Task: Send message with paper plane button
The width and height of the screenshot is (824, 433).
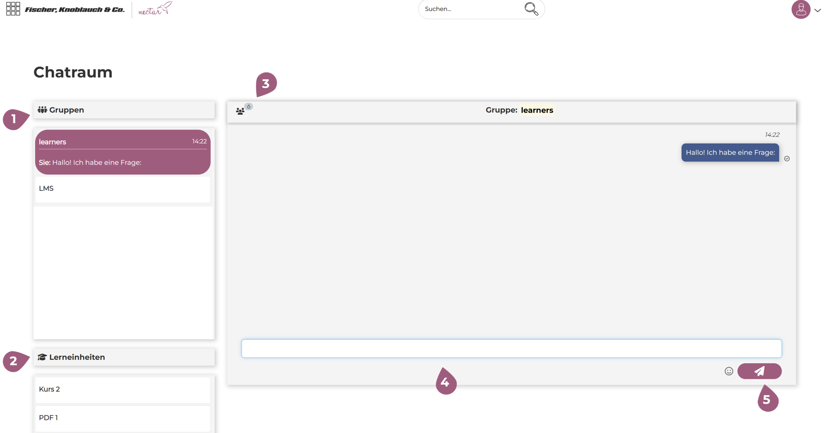Action: pos(759,371)
